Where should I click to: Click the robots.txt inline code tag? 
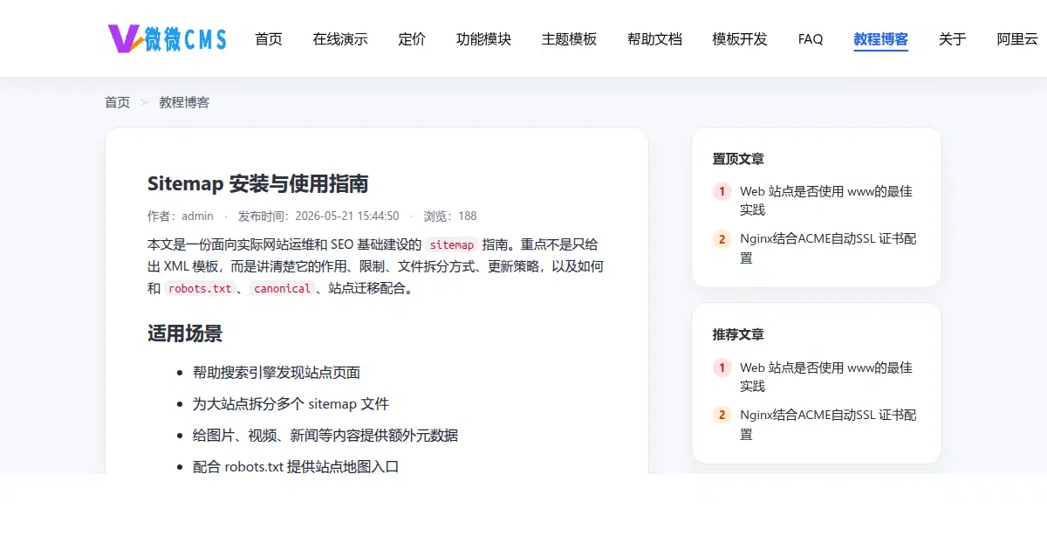click(x=200, y=288)
